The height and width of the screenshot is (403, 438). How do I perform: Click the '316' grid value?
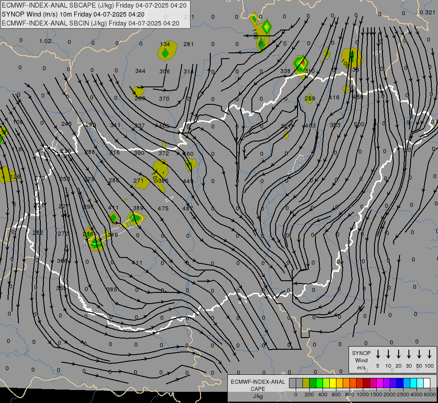click(115, 152)
